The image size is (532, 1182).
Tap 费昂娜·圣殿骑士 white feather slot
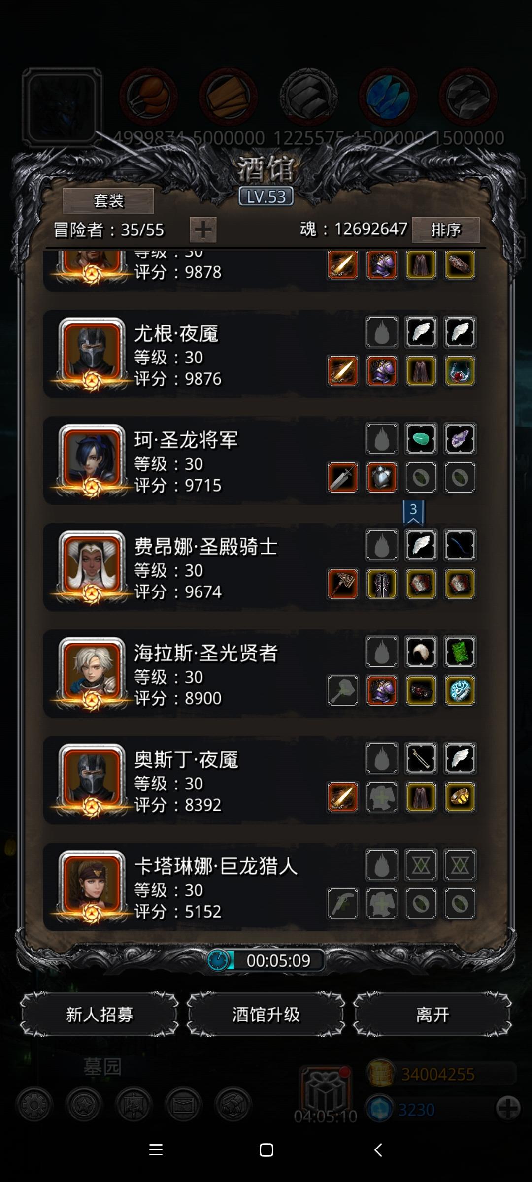click(x=421, y=545)
